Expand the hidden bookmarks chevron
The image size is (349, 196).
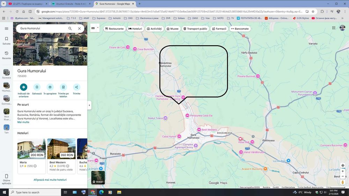(x=342, y=18)
